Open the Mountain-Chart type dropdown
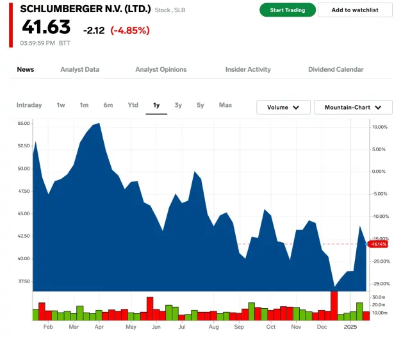 coord(353,108)
